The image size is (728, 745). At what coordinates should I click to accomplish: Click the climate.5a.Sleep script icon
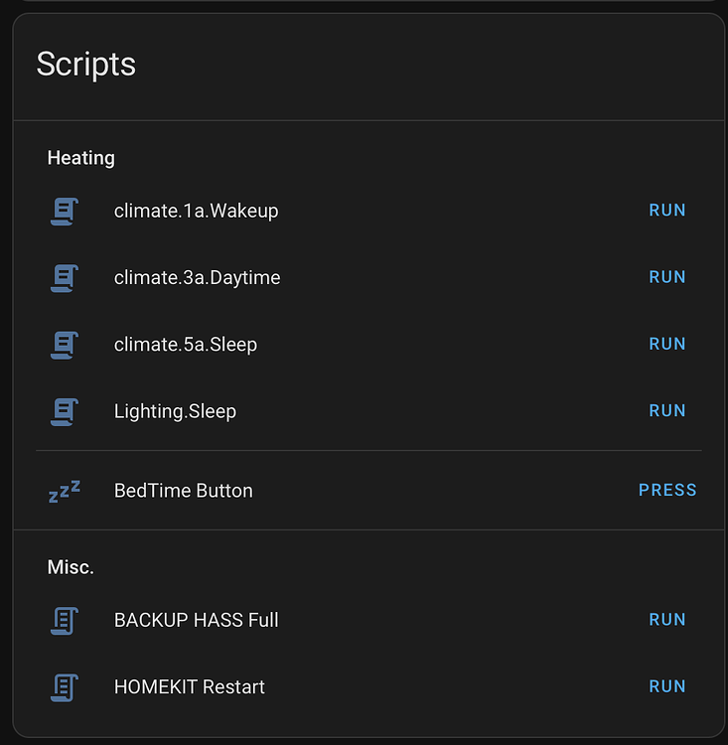[65, 345]
